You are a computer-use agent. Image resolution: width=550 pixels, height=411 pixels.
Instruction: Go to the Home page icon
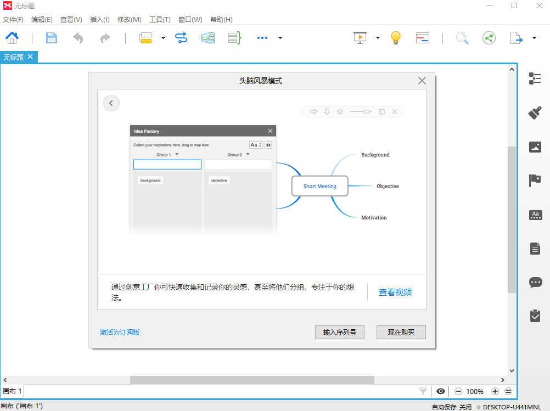pyautogui.click(x=12, y=37)
